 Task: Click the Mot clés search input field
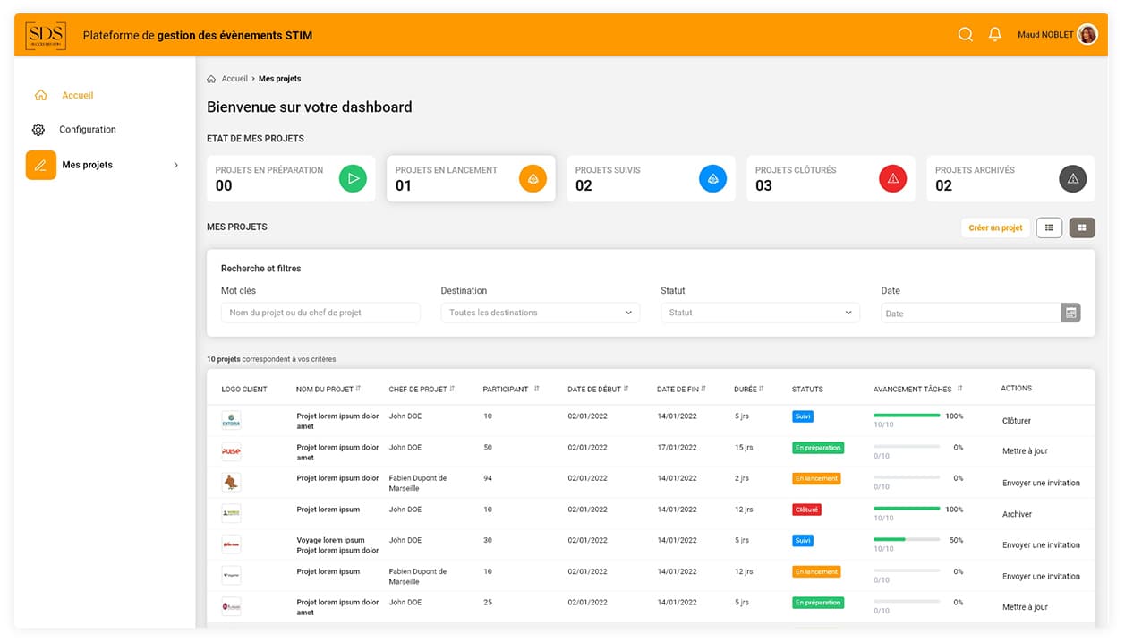point(320,313)
